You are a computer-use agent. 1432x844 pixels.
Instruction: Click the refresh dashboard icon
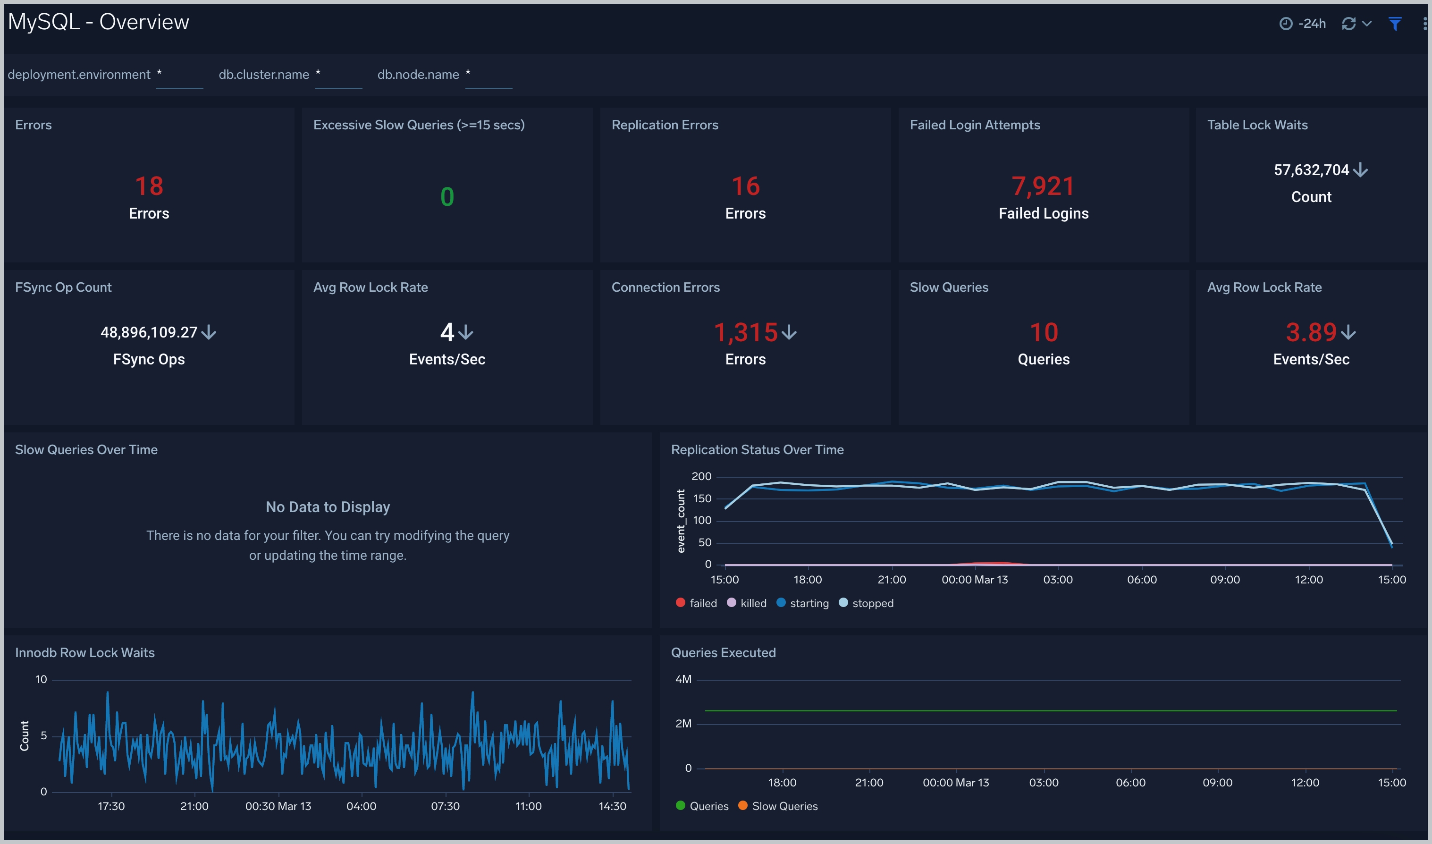click(1348, 23)
